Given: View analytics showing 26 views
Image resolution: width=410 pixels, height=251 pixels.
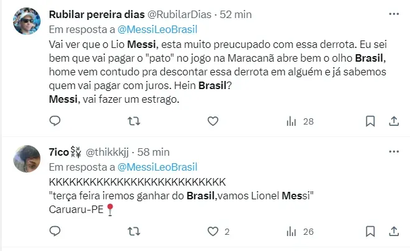Looking at the screenshot, I should pos(299,232).
